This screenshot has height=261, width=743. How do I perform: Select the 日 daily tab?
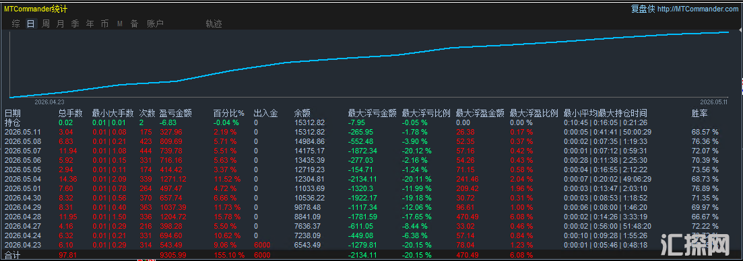(31, 24)
